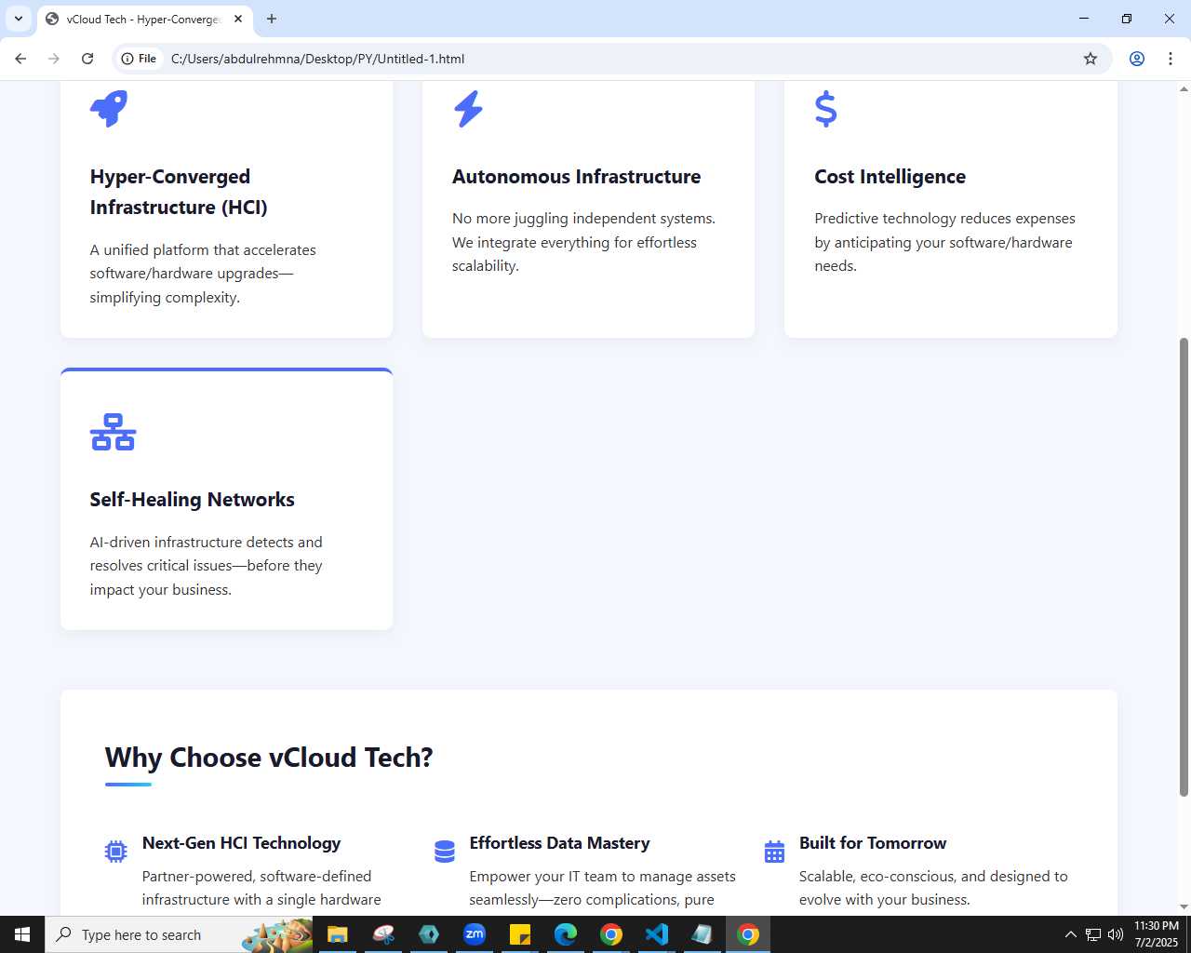Bookmark this page with the star icon
Image resolution: width=1191 pixels, height=953 pixels.
[1091, 59]
